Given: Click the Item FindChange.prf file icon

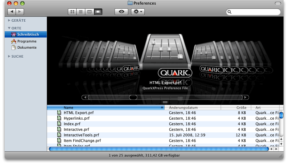Looking at the screenshot, I should (59, 140).
